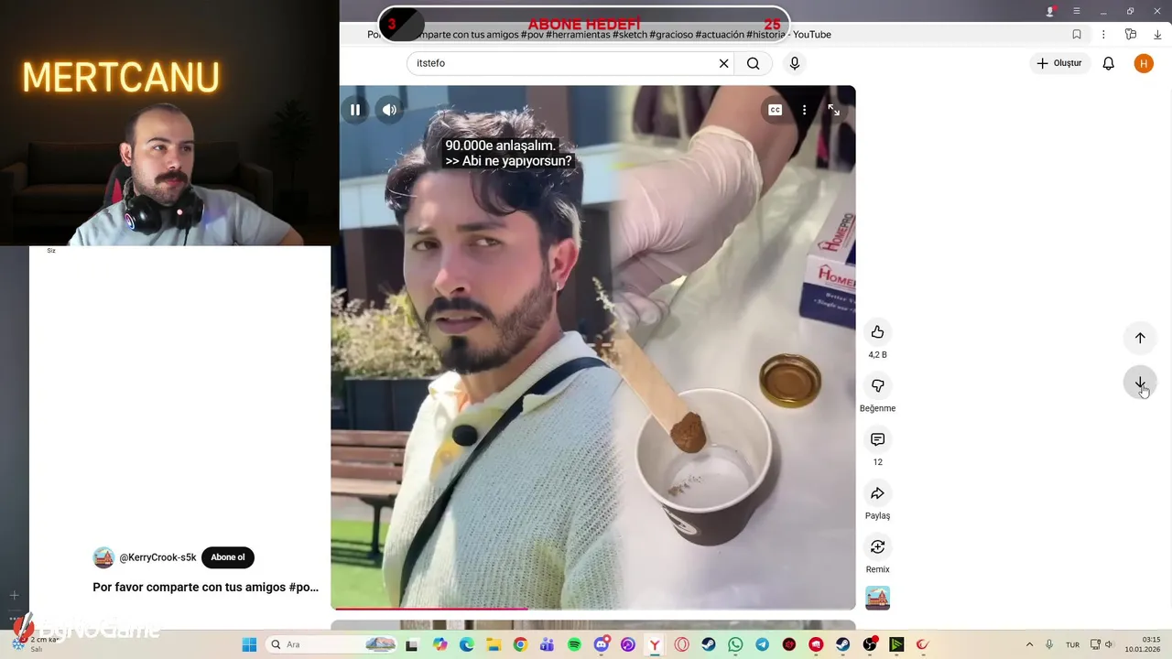
Task: Open the comments panel showing 12
Action: [877, 439]
